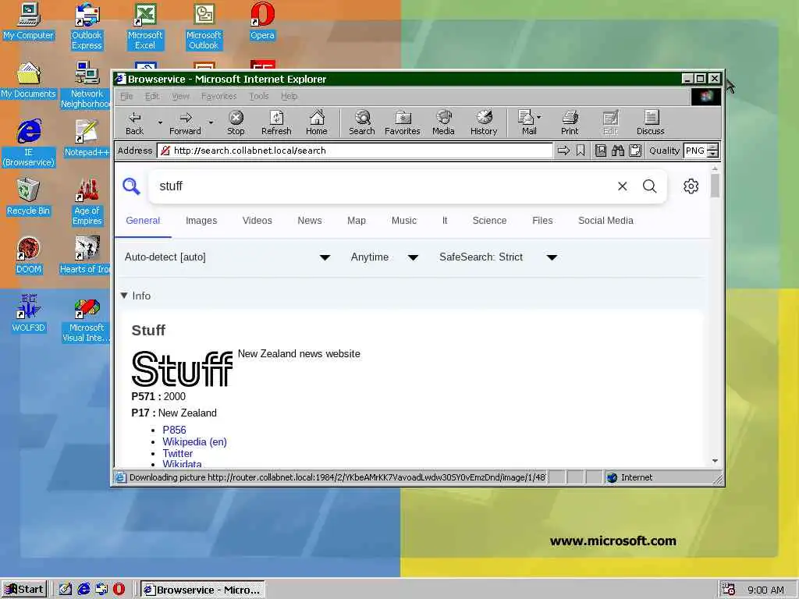Open the SafeSearch: Strict dropdown
This screenshot has height=599, width=799.
click(498, 257)
